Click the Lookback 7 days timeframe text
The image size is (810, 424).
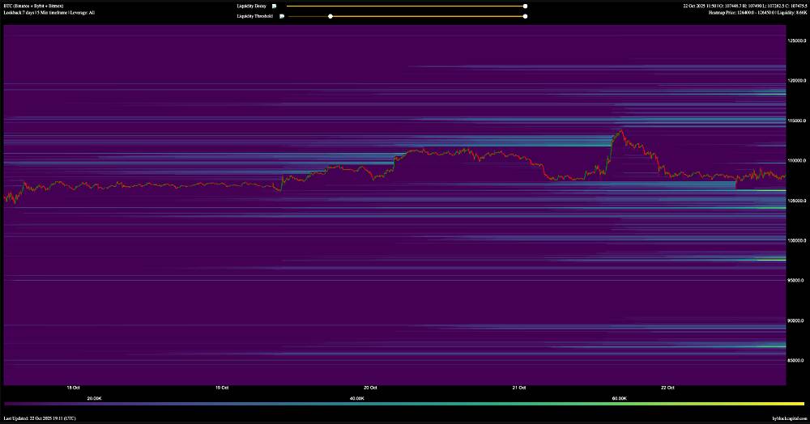tap(49, 13)
